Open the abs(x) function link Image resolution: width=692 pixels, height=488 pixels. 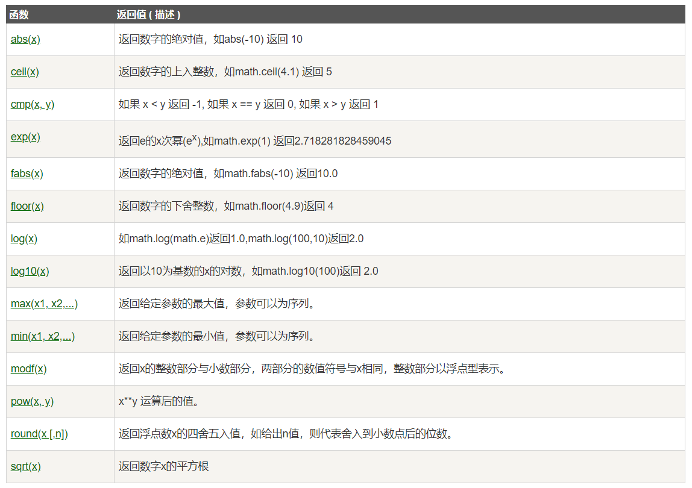(x=25, y=39)
